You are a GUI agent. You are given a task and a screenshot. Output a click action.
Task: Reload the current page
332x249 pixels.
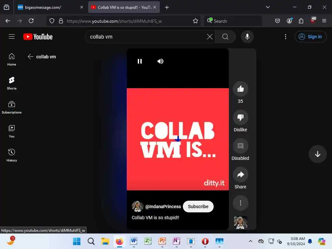tap(31, 21)
